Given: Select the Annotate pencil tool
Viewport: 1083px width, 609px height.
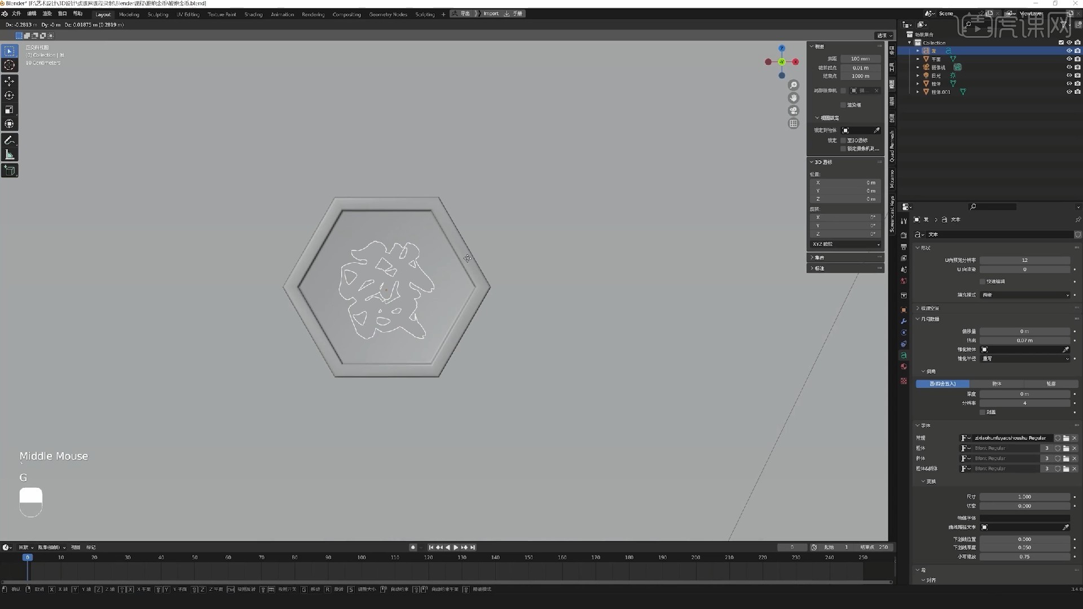Looking at the screenshot, I should pos(10,140).
